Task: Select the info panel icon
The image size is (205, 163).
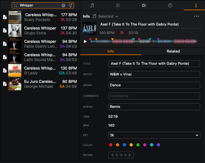Action: click(196, 5)
